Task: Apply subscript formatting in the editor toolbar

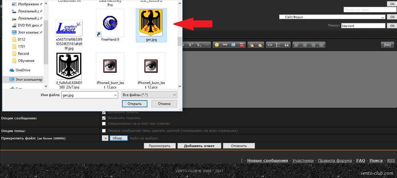Action: (199, 45)
